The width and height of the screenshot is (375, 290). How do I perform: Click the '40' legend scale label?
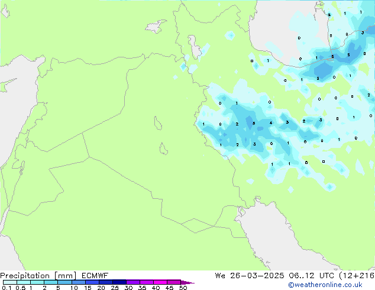pos(156,288)
